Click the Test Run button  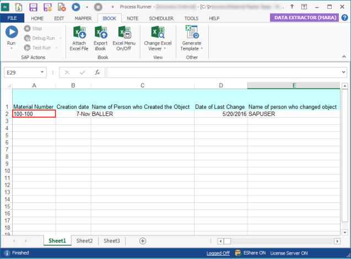tap(37, 48)
